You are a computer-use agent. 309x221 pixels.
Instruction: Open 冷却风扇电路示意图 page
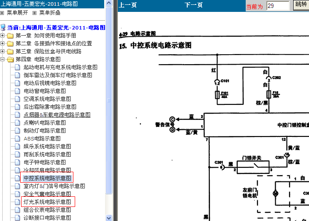(47, 169)
